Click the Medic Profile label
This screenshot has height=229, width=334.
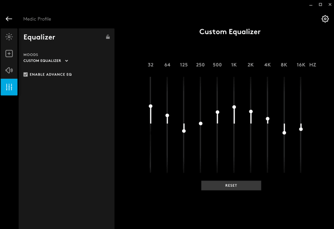(x=37, y=19)
